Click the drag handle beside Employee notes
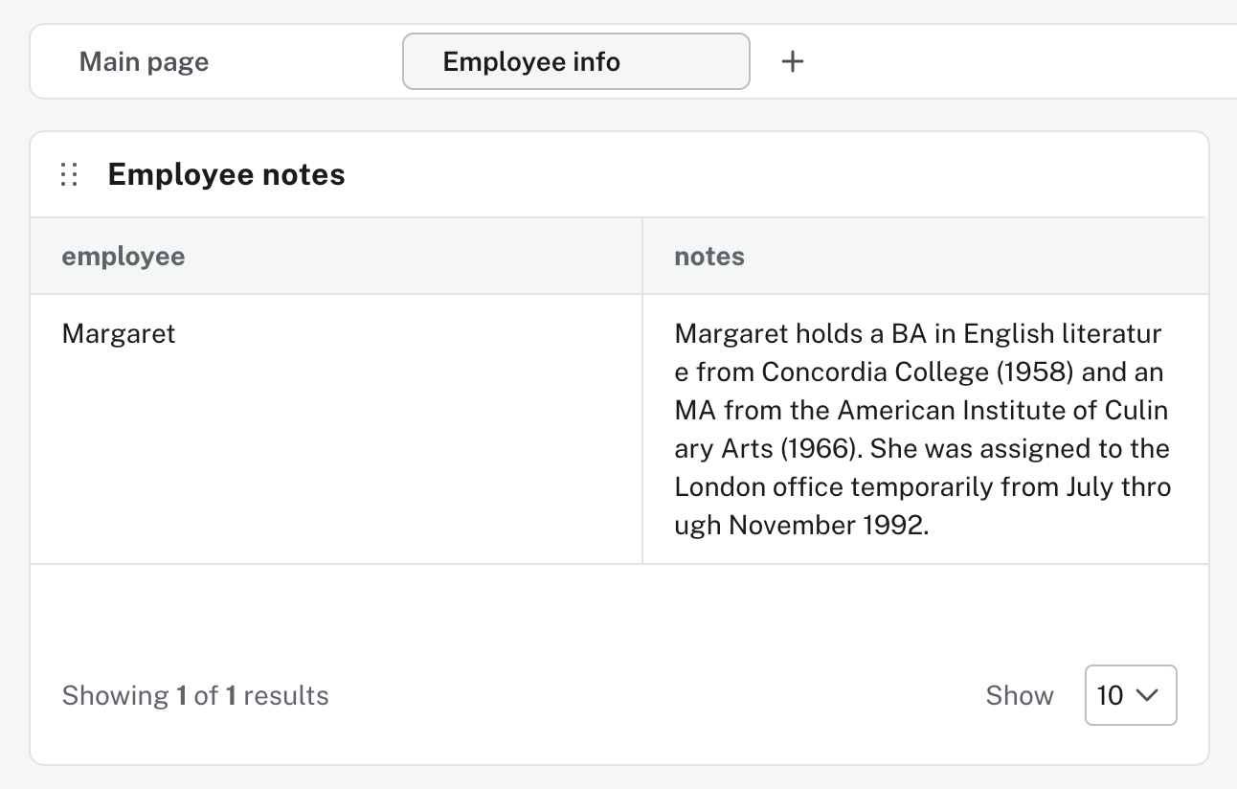1237x789 pixels. point(68,174)
